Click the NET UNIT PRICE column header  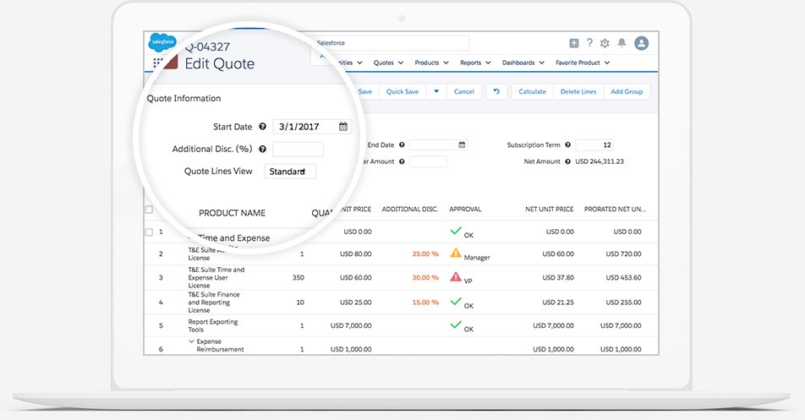[x=550, y=210]
